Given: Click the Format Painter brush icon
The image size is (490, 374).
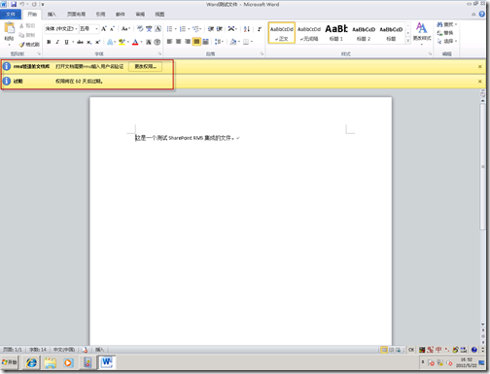Looking at the screenshot, I should 22,45.
